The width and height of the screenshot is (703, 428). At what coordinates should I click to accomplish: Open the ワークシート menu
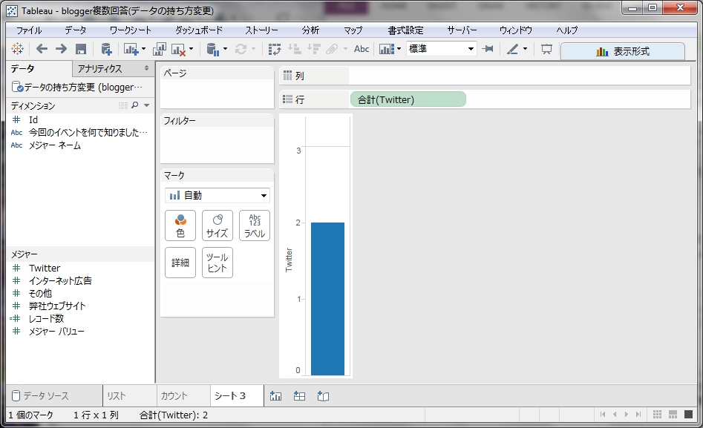(x=131, y=30)
